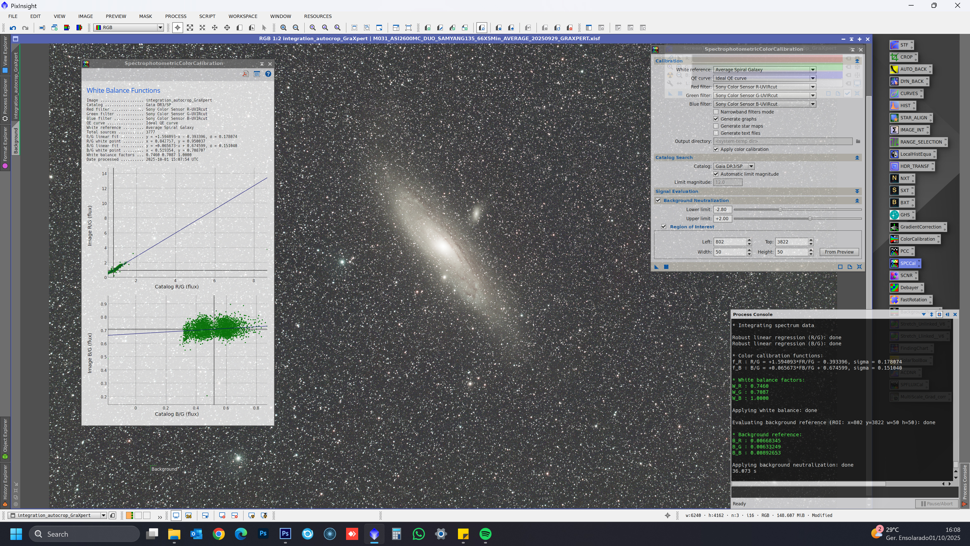This screenshot has width=970, height=546.
Task: Click the Undo arrow in toolbar
Action: pos(13,28)
